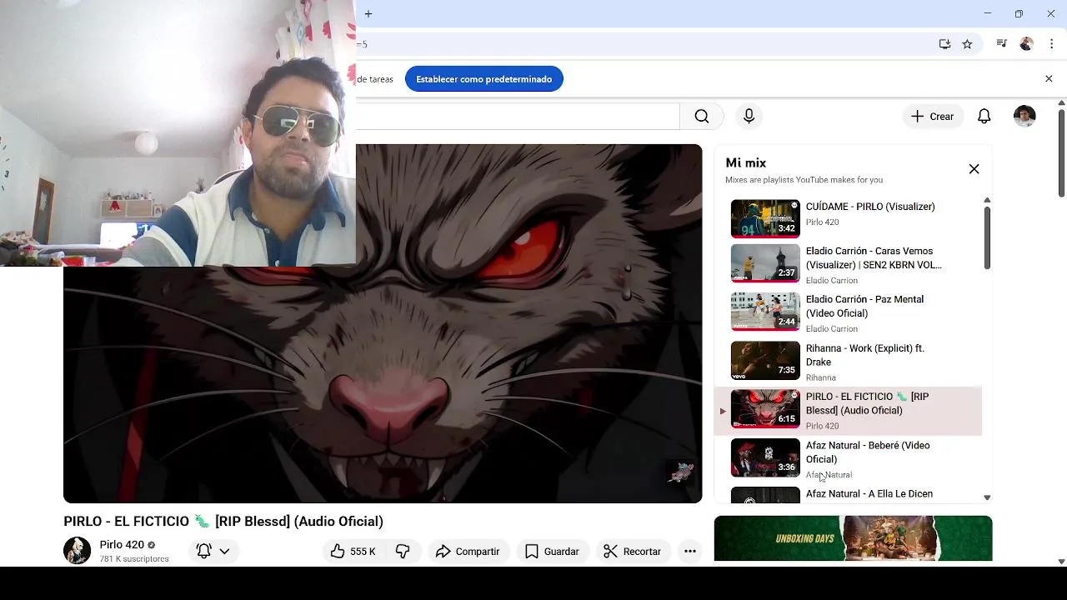Click inside the YouTube search field
1067x600 pixels.
[517, 117]
